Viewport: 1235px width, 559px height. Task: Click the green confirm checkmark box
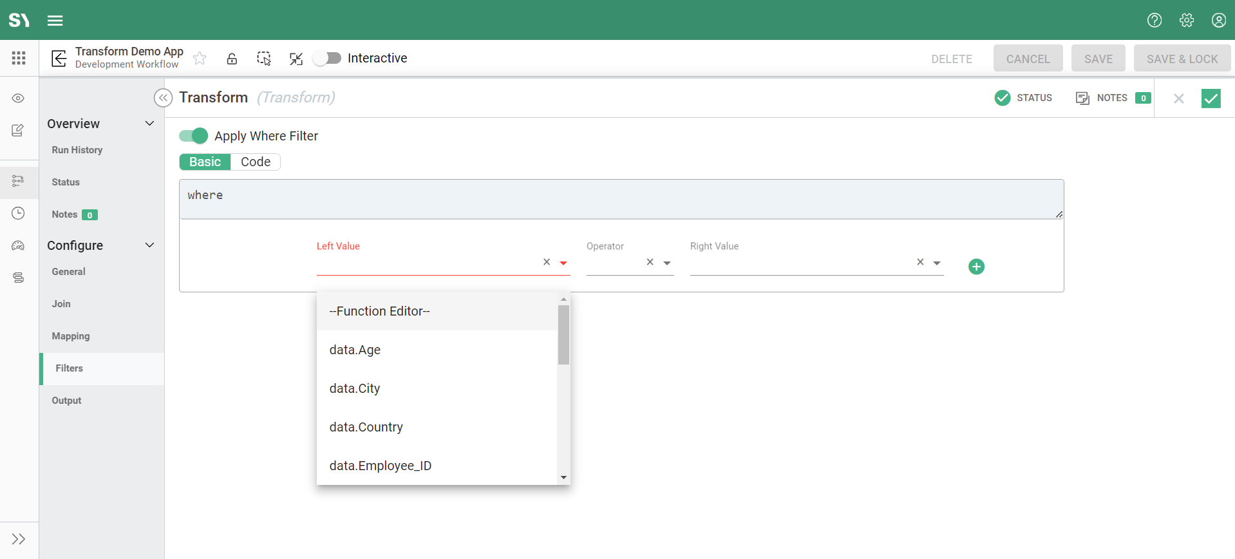click(1211, 98)
